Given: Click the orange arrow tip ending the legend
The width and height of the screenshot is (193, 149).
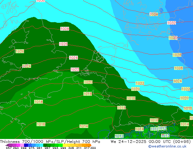Looking at the screenshot, I should click(x=91, y=145).
